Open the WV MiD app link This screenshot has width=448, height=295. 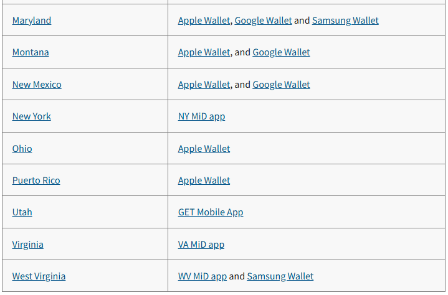click(x=203, y=276)
